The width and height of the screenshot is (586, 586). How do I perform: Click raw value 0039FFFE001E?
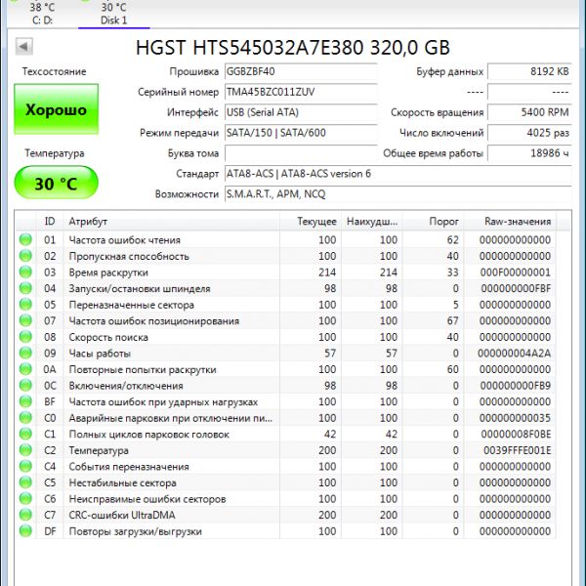pos(518,450)
